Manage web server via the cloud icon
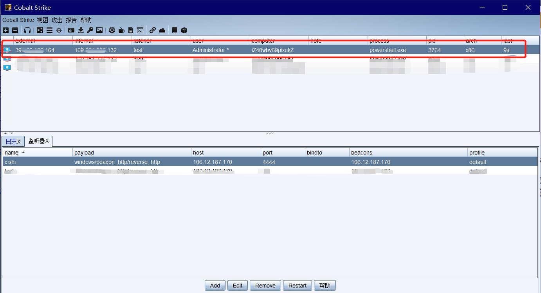Screen dimensions: 541x293 point(162,30)
